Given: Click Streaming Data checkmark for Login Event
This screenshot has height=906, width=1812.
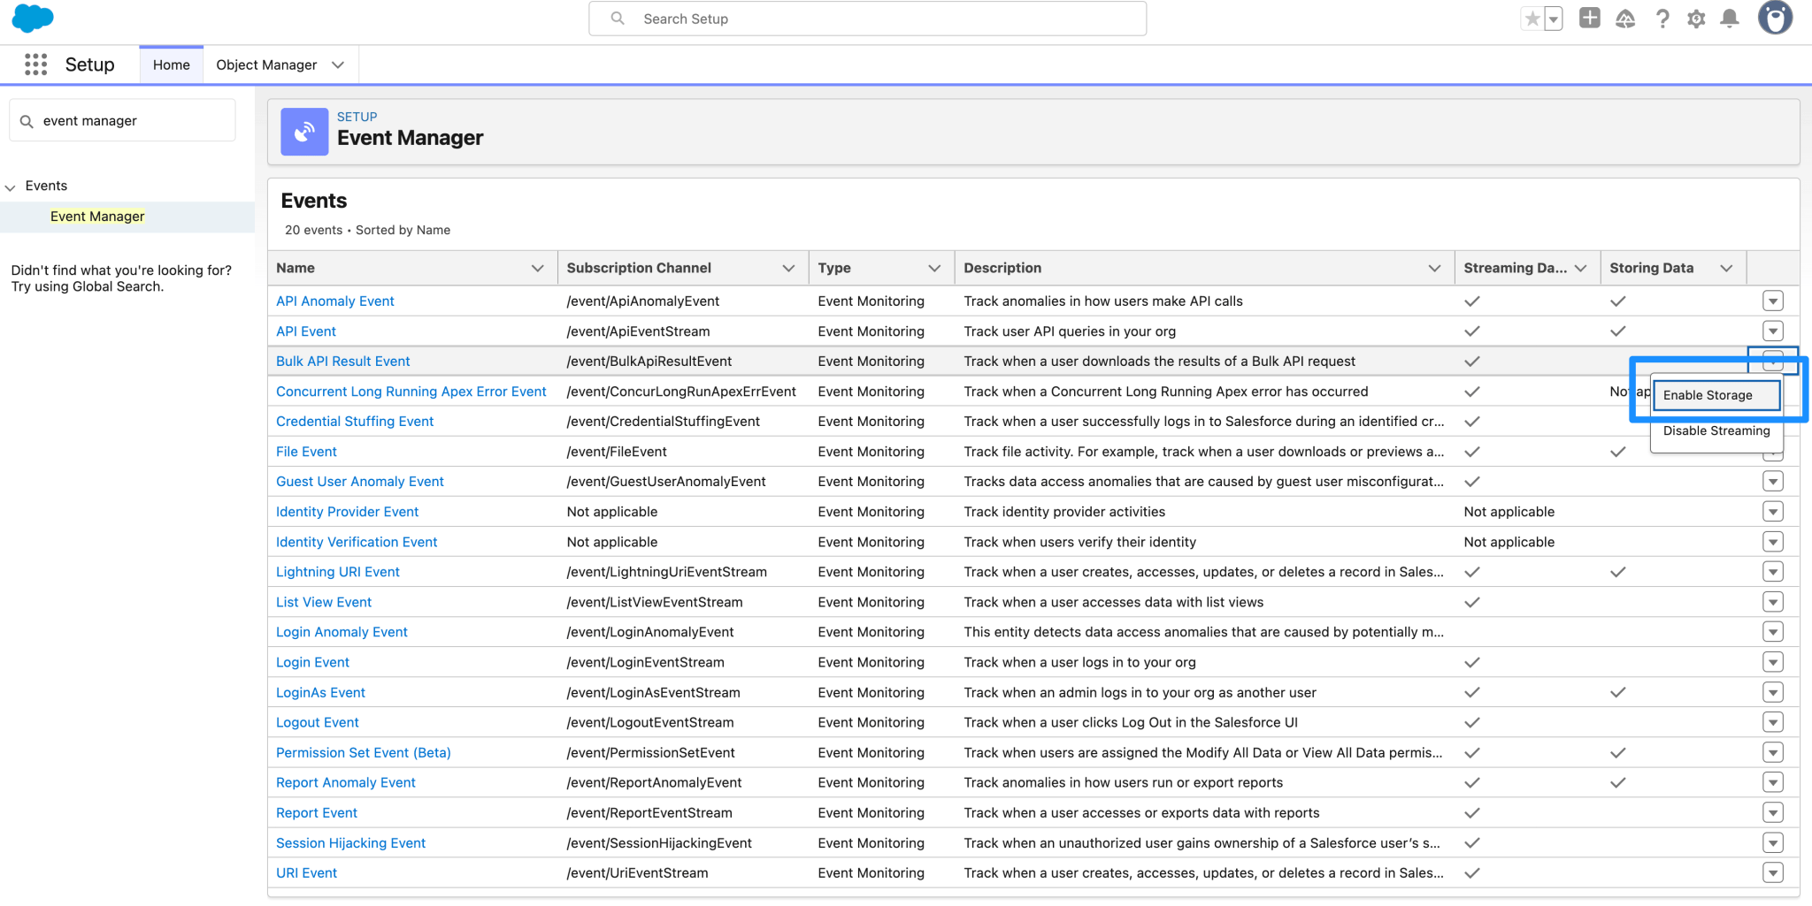Looking at the screenshot, I should (1472, 661).
